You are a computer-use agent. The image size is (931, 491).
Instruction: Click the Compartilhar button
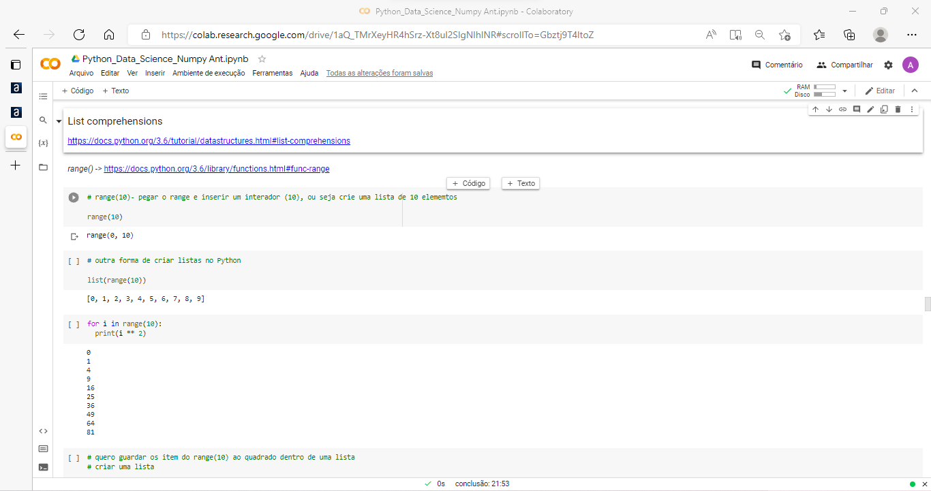(x=844, y=65)
